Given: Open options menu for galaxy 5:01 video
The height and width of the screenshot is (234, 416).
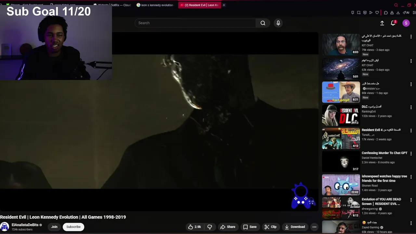Looking at the screenshot, I should click(411, 61).
